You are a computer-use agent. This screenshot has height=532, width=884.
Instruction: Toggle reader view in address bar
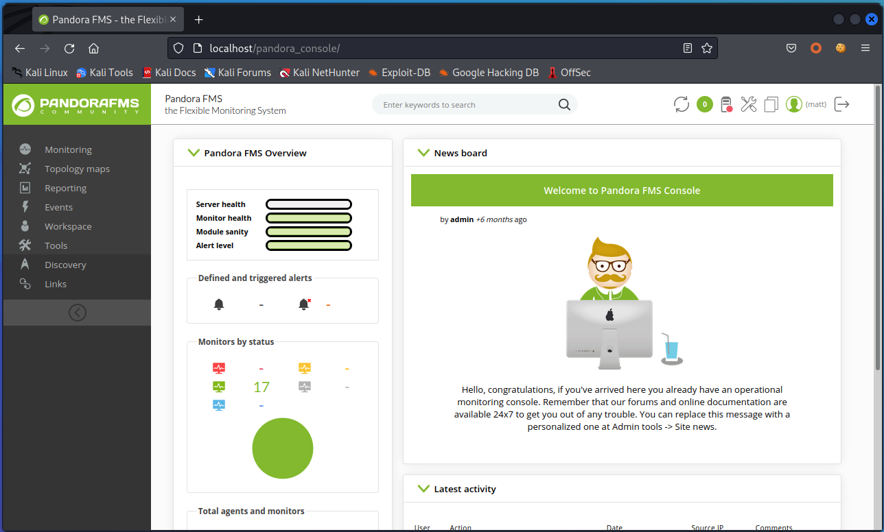point(688,48)
